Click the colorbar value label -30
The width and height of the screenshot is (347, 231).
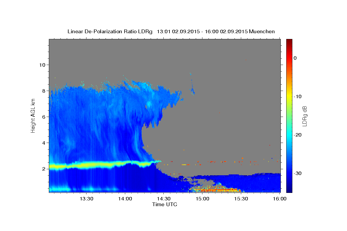(x=298, y=173)
